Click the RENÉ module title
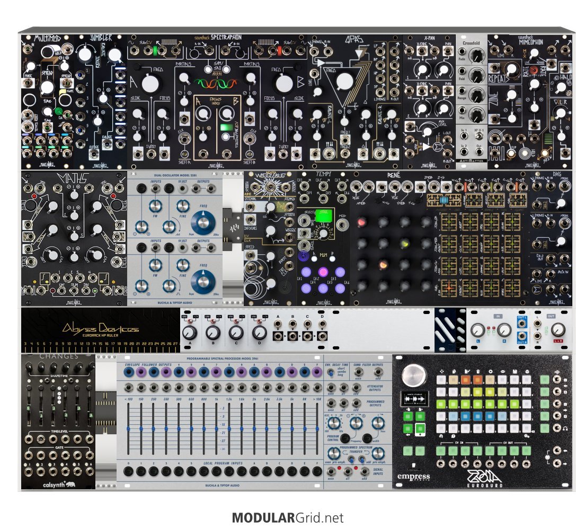This screenshot has width=576, height=529. [x=393, y=175]
